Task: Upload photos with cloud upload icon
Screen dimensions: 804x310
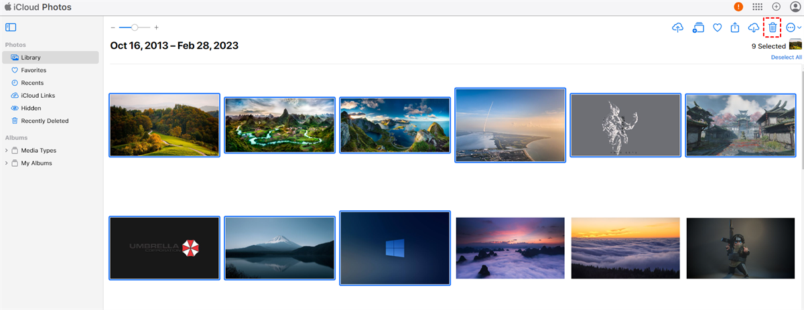Action: coord(678,27)
